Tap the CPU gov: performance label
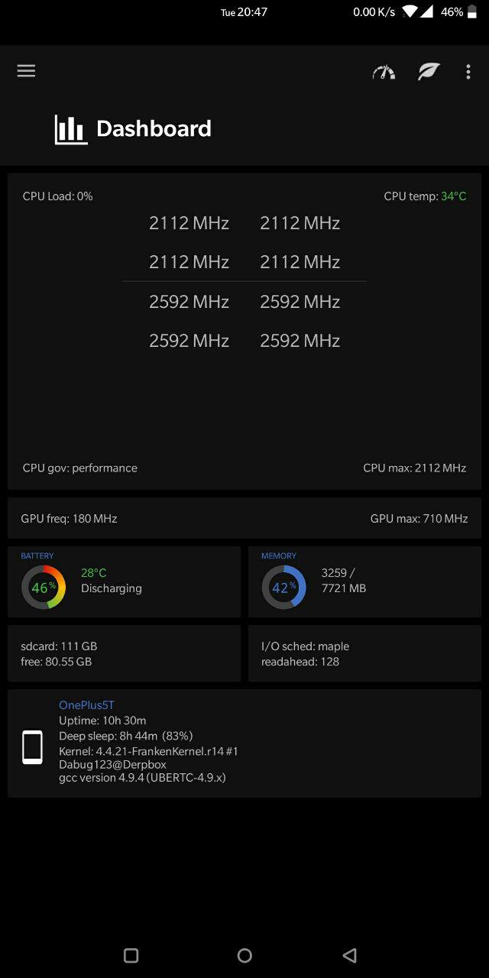489x978 pixels. pos(80,468)
